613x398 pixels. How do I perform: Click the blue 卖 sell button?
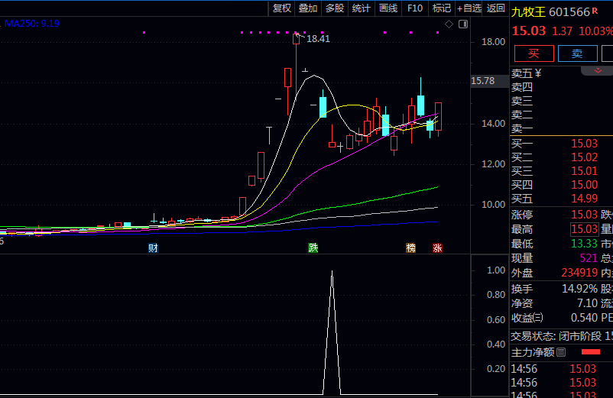coord(577,53)
